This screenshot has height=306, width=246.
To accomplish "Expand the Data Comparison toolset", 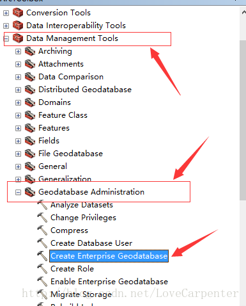I will tap(18, 77).
